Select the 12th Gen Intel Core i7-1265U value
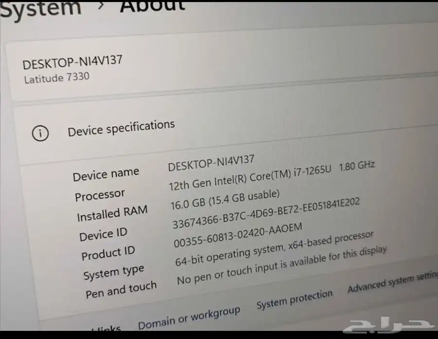This screenshot has width=438, height=339. click(x=250, y=177)
